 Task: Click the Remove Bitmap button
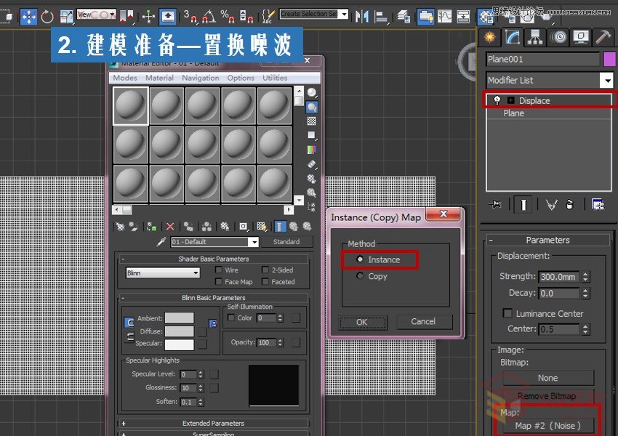coord(548,396)
